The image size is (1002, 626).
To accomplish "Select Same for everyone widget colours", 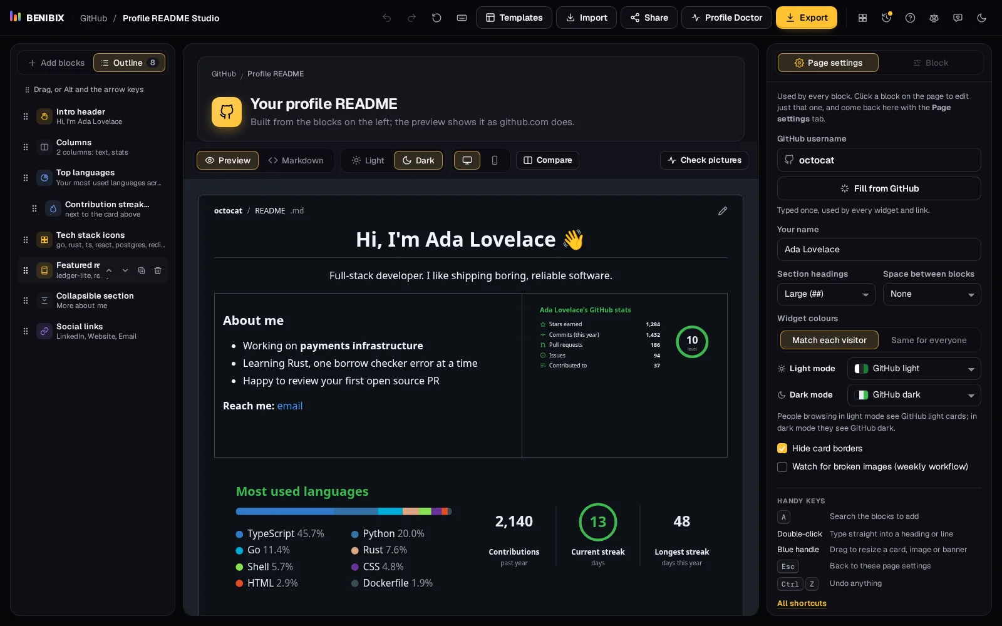I will tap(929, 340).
